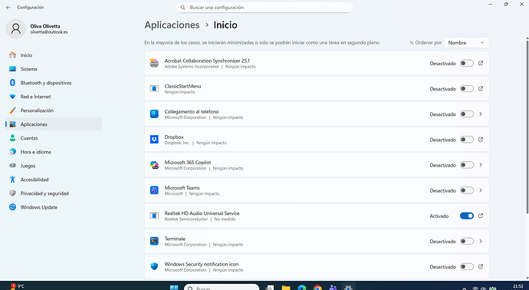Expand Terminale settings chevron
529x290 pixels.
coord(481,241)
